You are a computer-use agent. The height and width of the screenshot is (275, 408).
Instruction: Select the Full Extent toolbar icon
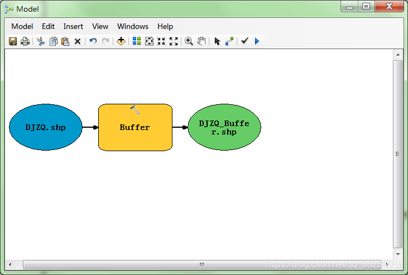[149, 41]
